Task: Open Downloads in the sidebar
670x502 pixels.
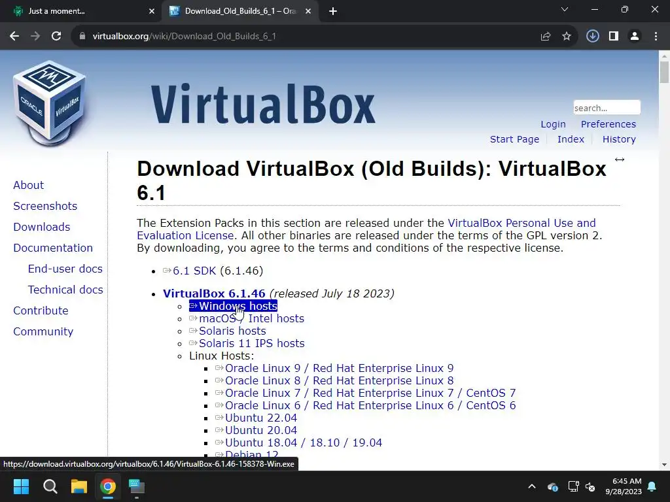Action: pyautogui.click(x=41, y=227)
